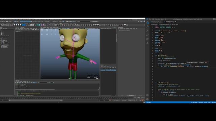The image size is (216, 121).
Task: Click Load Attributes in the Attribute Editor
Action: 131,95
